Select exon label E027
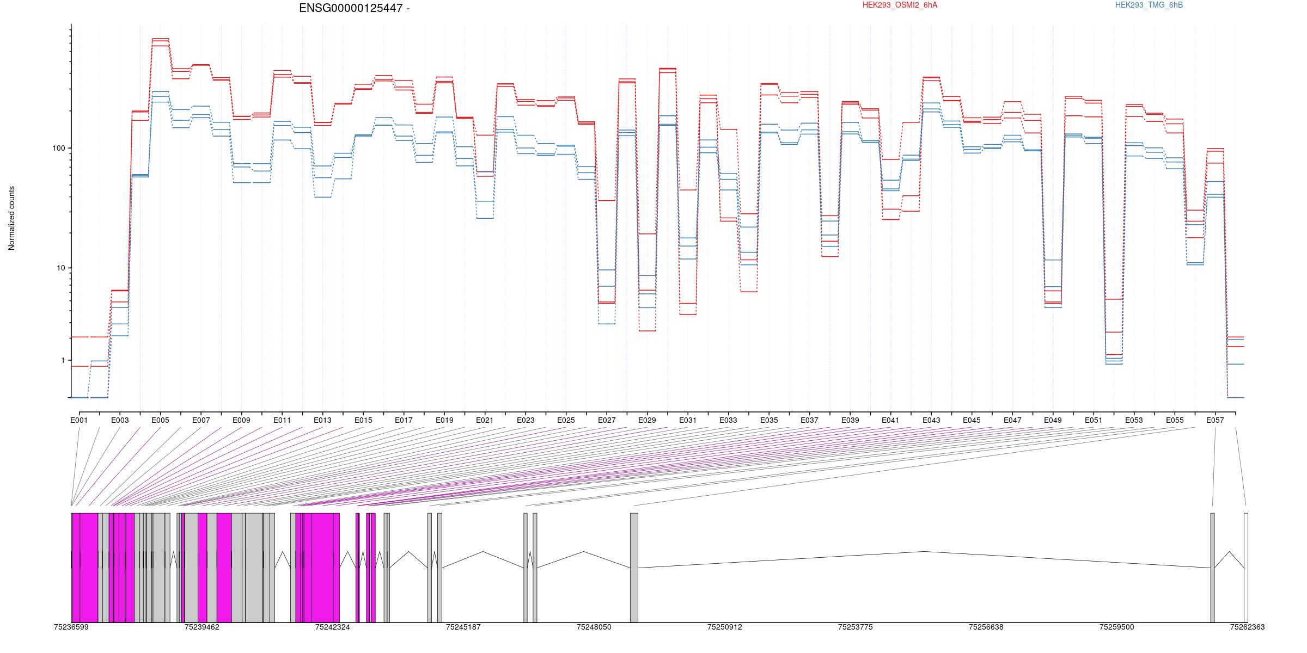This screenshot has height=653, width=1307. pos(607,420)
